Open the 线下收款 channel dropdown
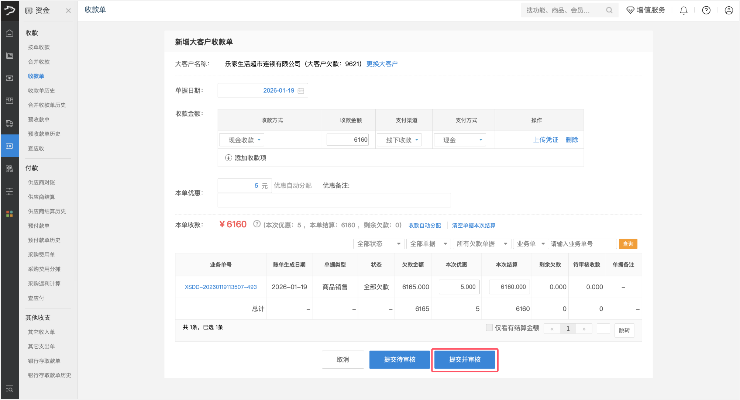Viewport: 740px width, 400px height. (399, 140)
